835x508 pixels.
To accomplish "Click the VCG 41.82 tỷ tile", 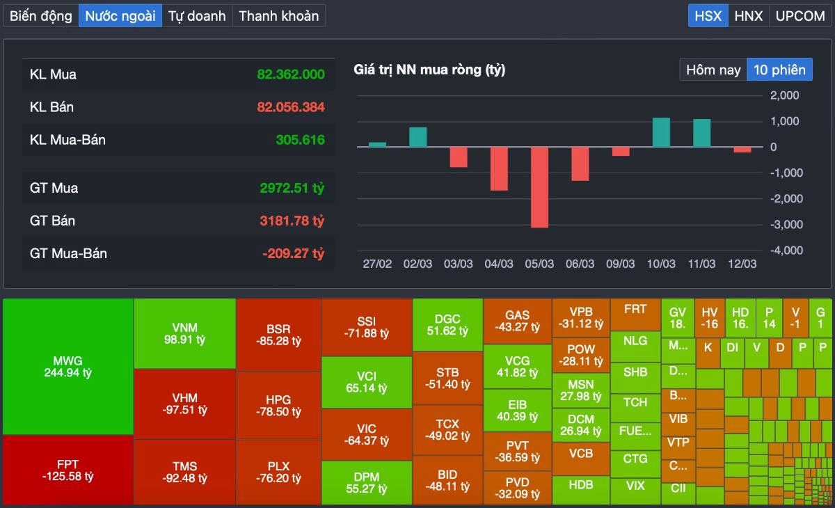I will click(x=517, y=366).
